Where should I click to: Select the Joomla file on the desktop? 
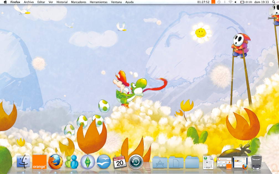pos(272,12)
